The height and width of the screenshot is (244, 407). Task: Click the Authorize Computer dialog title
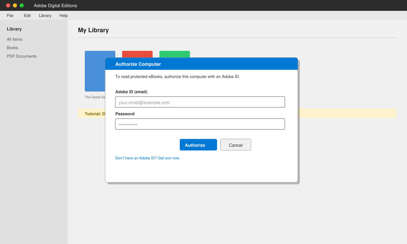138,64
